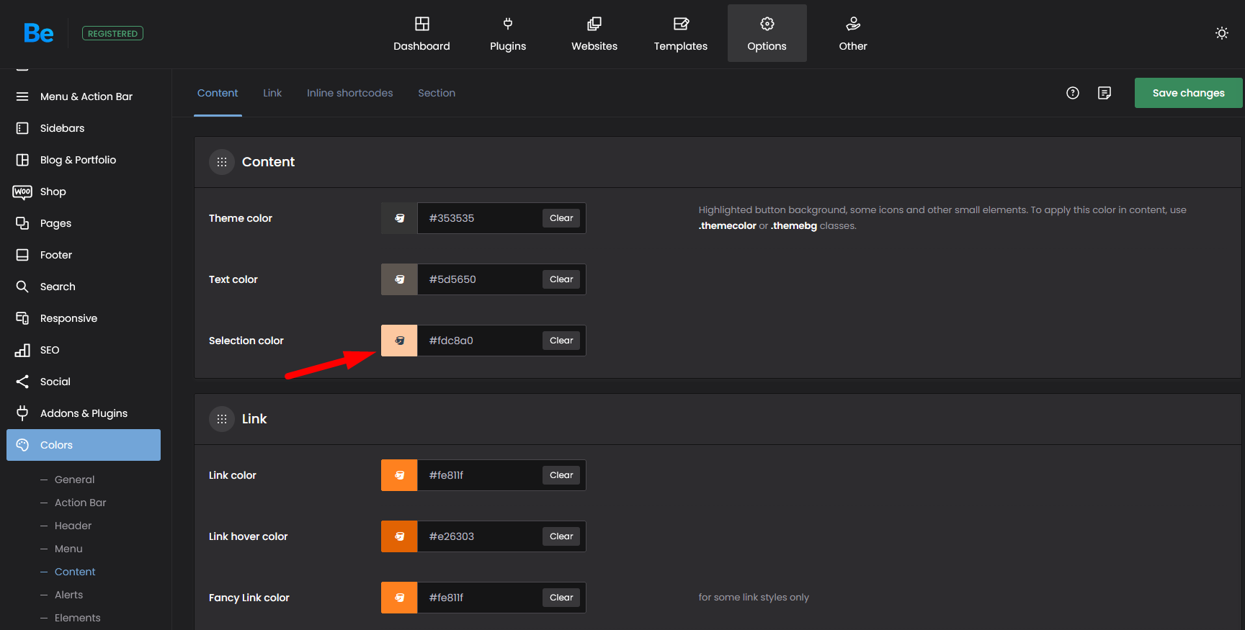Select Action Bar under Colors

point(80,503)
